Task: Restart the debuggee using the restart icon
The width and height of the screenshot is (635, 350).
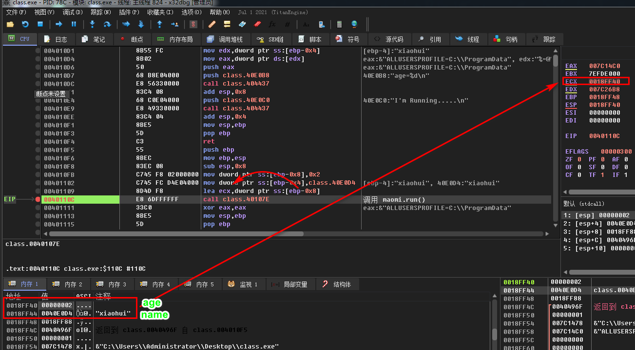Action: click(x=25, y=24)
